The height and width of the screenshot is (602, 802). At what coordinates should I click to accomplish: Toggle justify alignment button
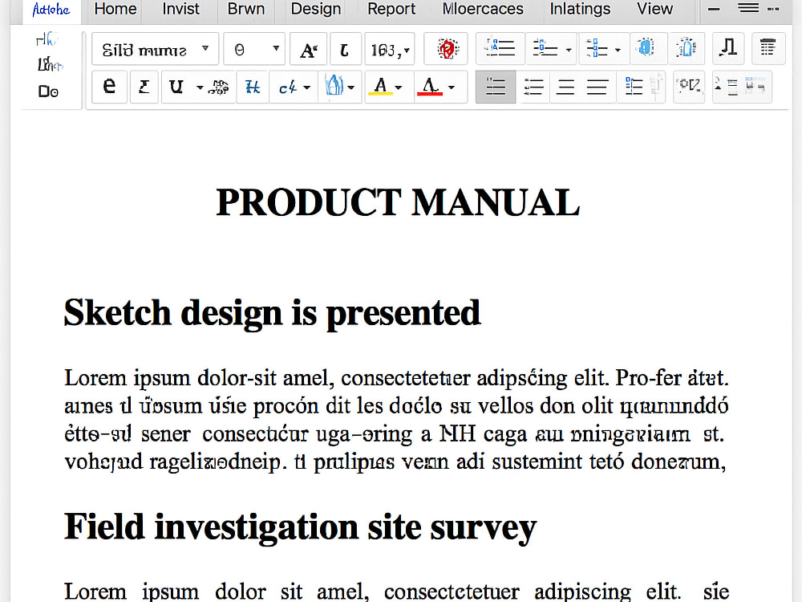597,87
